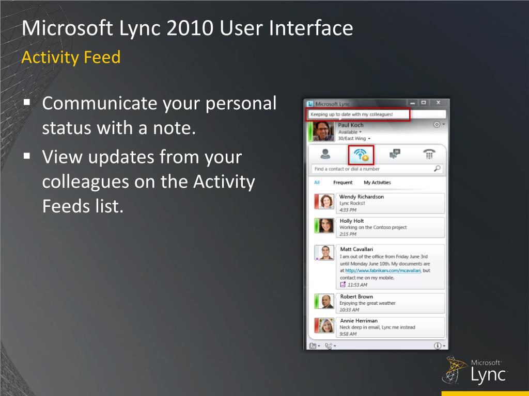Viewport: 529px width, 396px height.
Task: Click the Lync logo in title bar
Action: 310,104
